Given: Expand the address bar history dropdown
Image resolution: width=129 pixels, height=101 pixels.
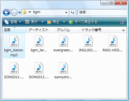Looking at the screenshot, I should [66, 12].
